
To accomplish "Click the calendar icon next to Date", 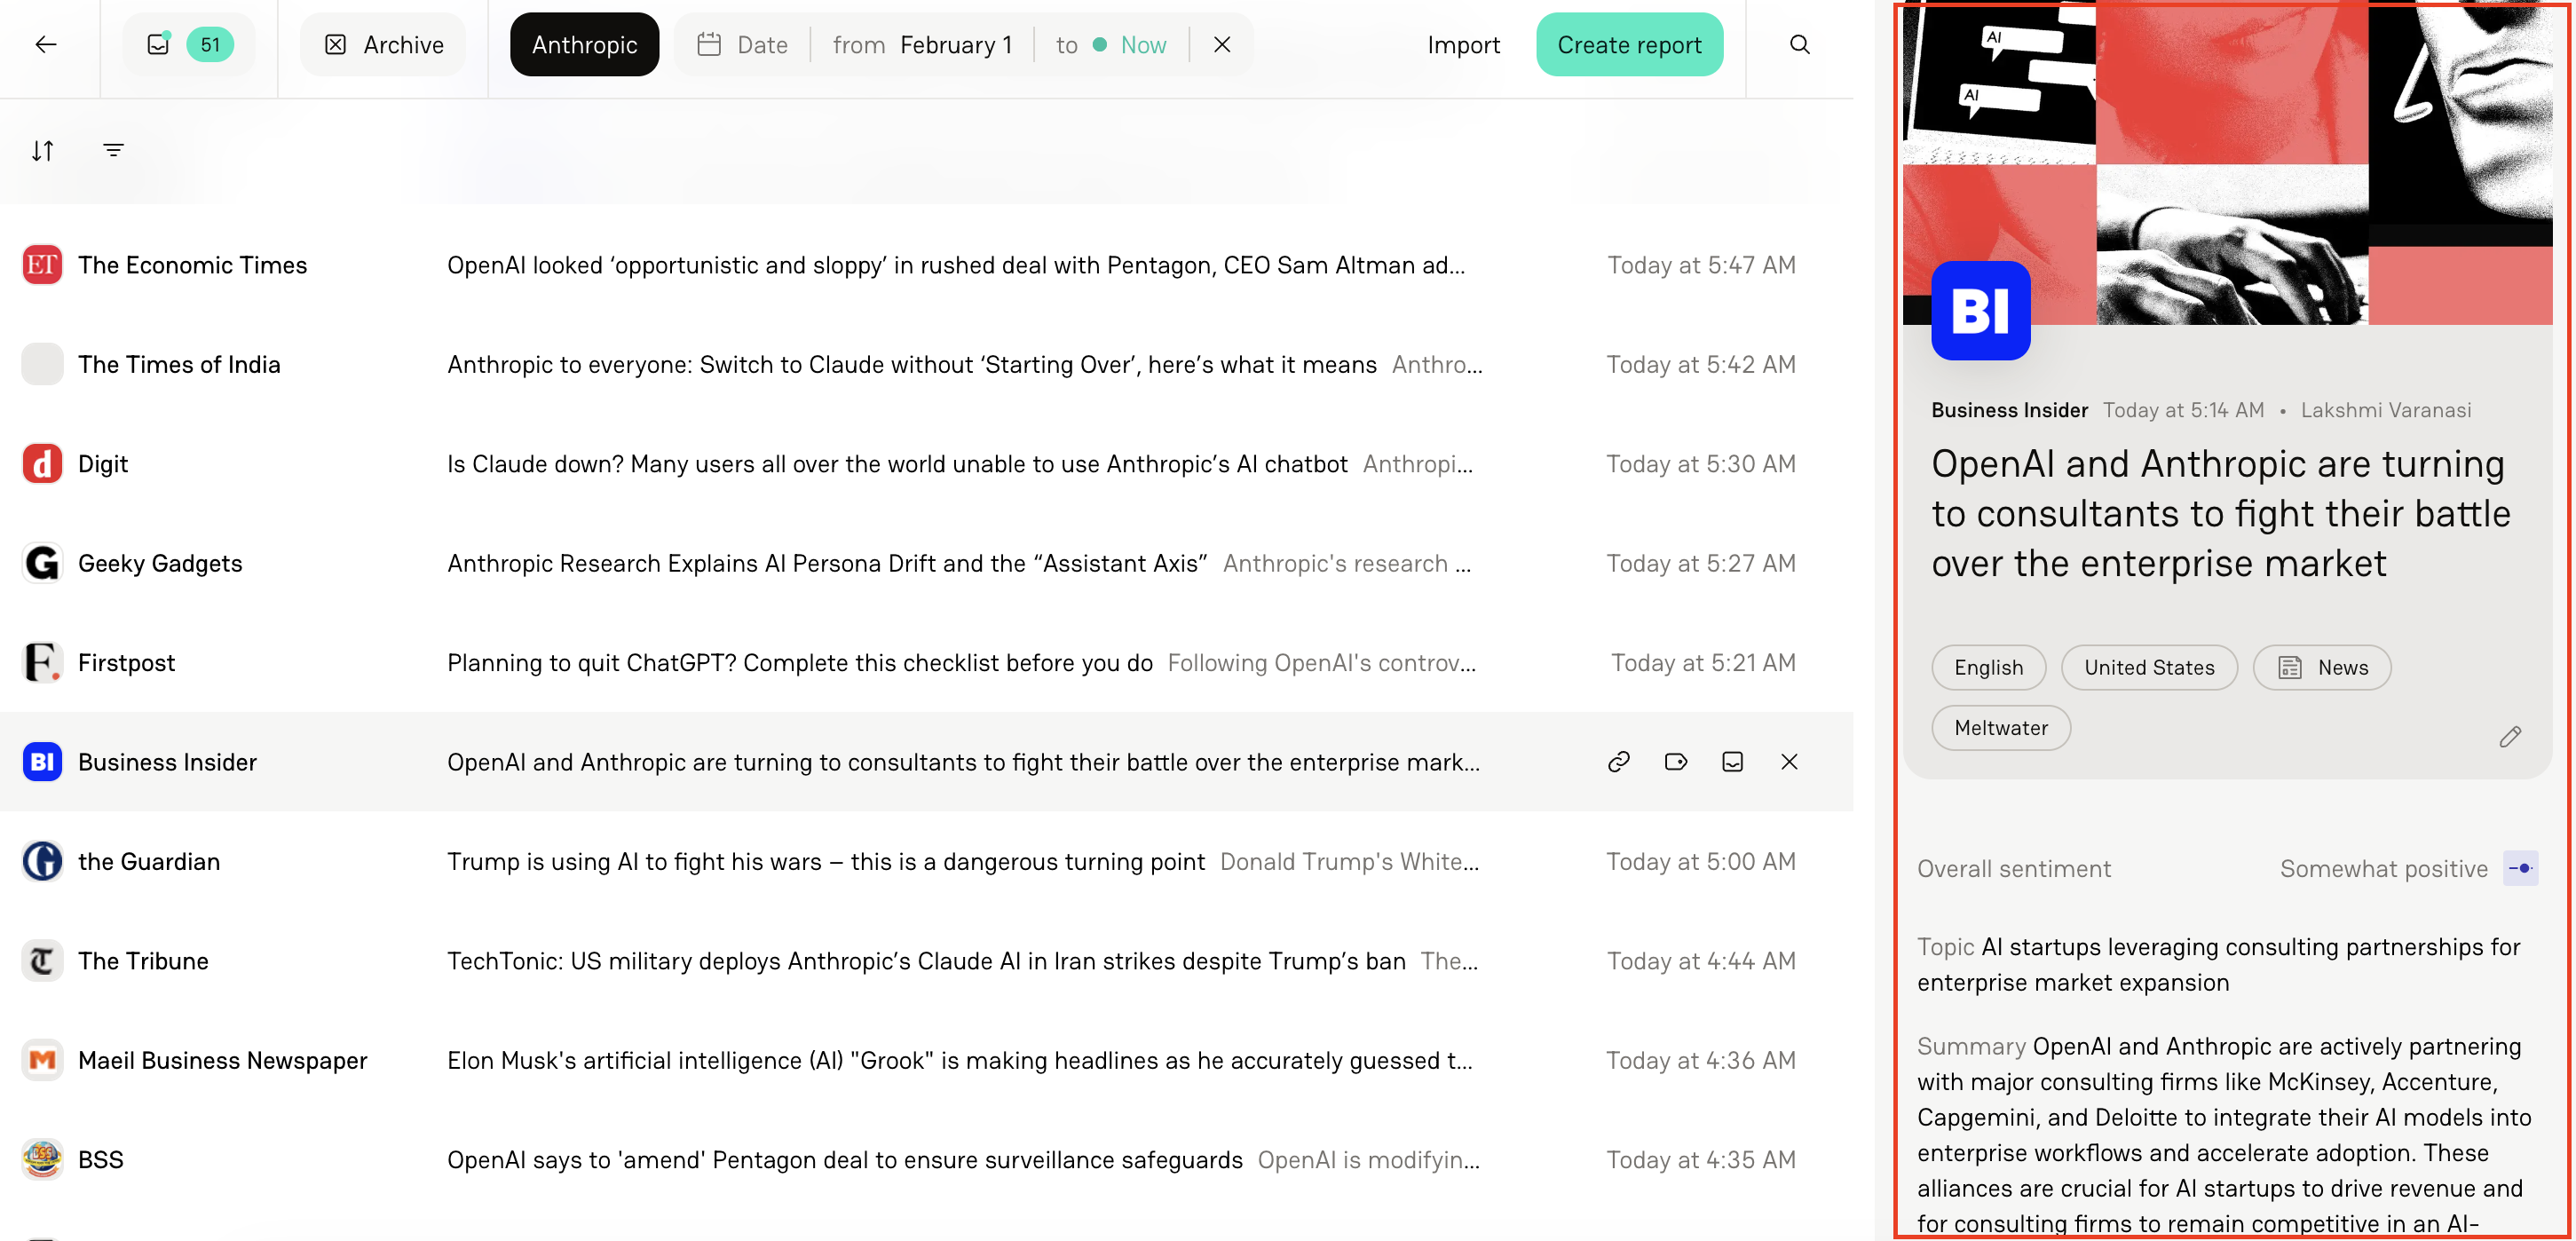I will click(709, 44).
